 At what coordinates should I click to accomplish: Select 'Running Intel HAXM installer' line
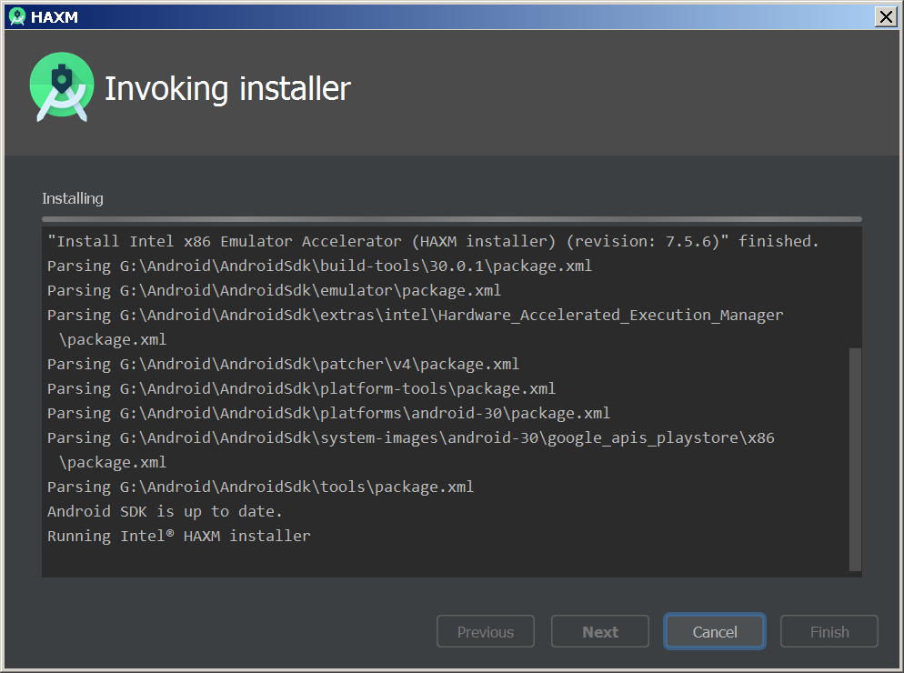click(179, 536)
